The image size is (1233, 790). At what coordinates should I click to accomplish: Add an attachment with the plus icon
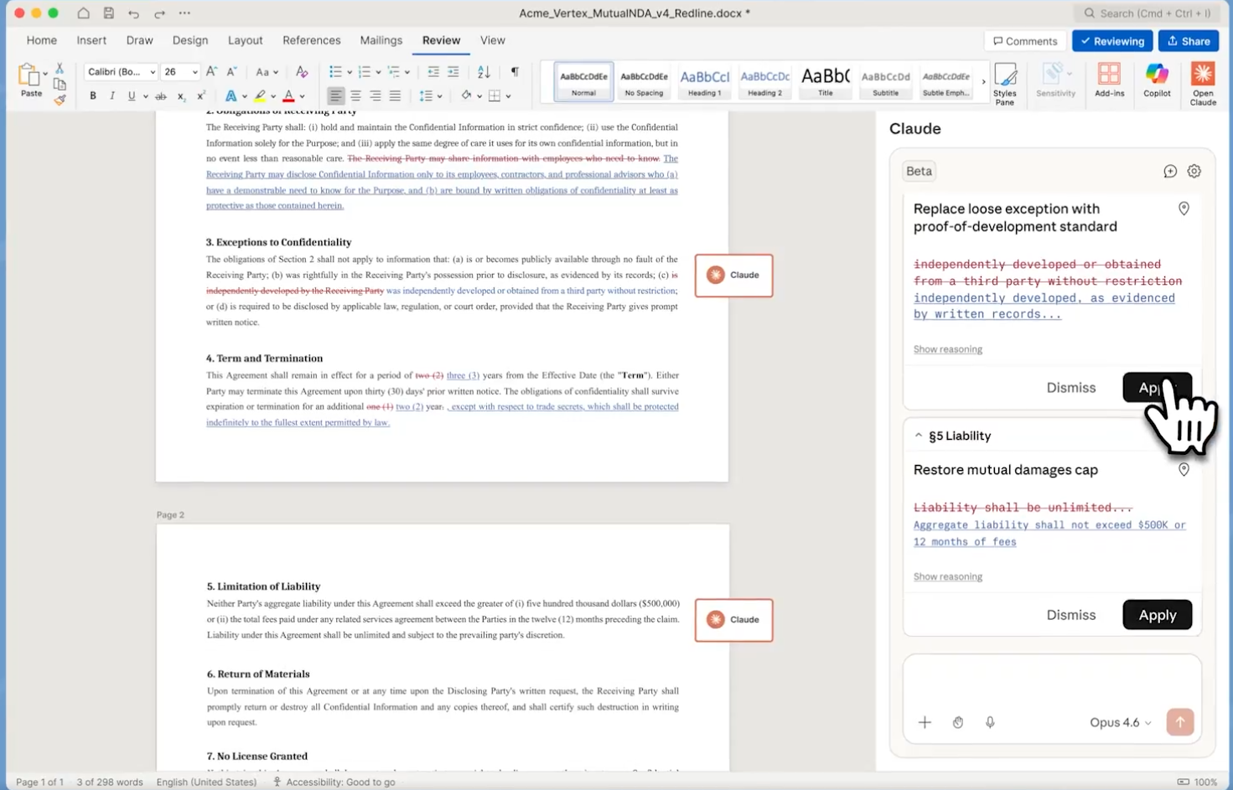click(925, 722)
